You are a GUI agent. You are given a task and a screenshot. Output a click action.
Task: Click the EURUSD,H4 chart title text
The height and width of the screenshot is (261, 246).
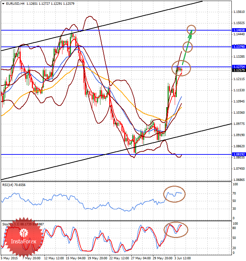(x=15, y=4)
